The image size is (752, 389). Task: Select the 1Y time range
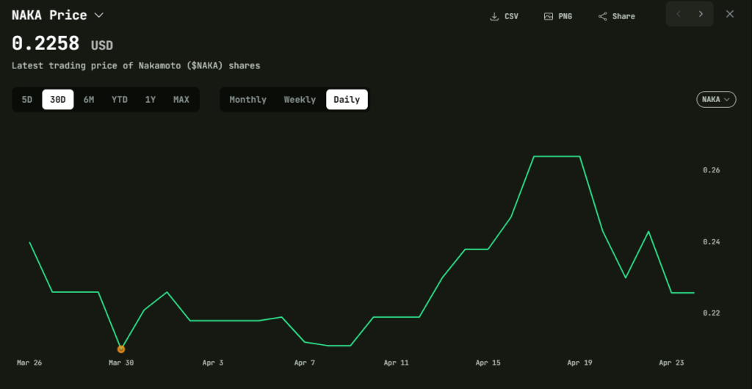151,100
